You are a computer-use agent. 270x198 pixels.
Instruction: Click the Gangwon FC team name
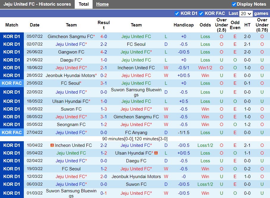click(71, 52)
